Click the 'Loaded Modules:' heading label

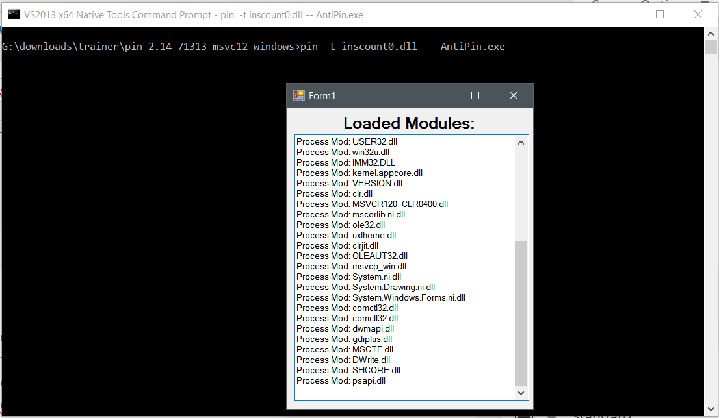coord(409,123)
